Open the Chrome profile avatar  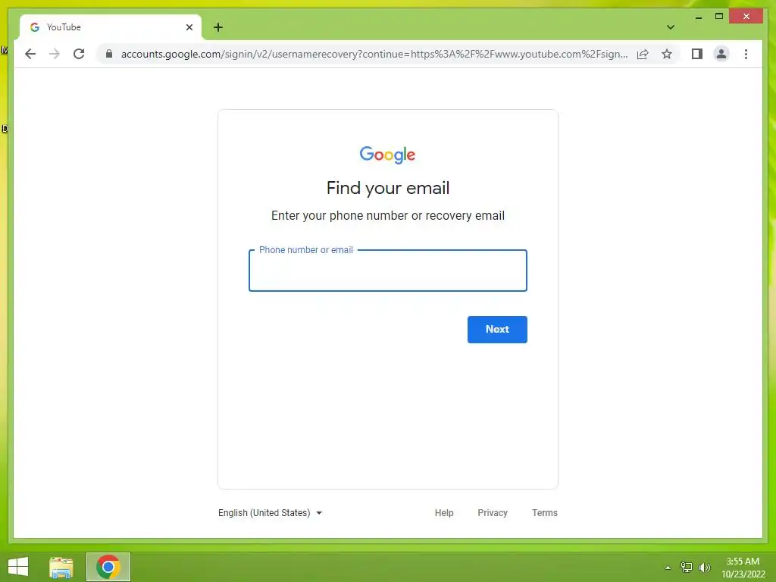(721, 54)
